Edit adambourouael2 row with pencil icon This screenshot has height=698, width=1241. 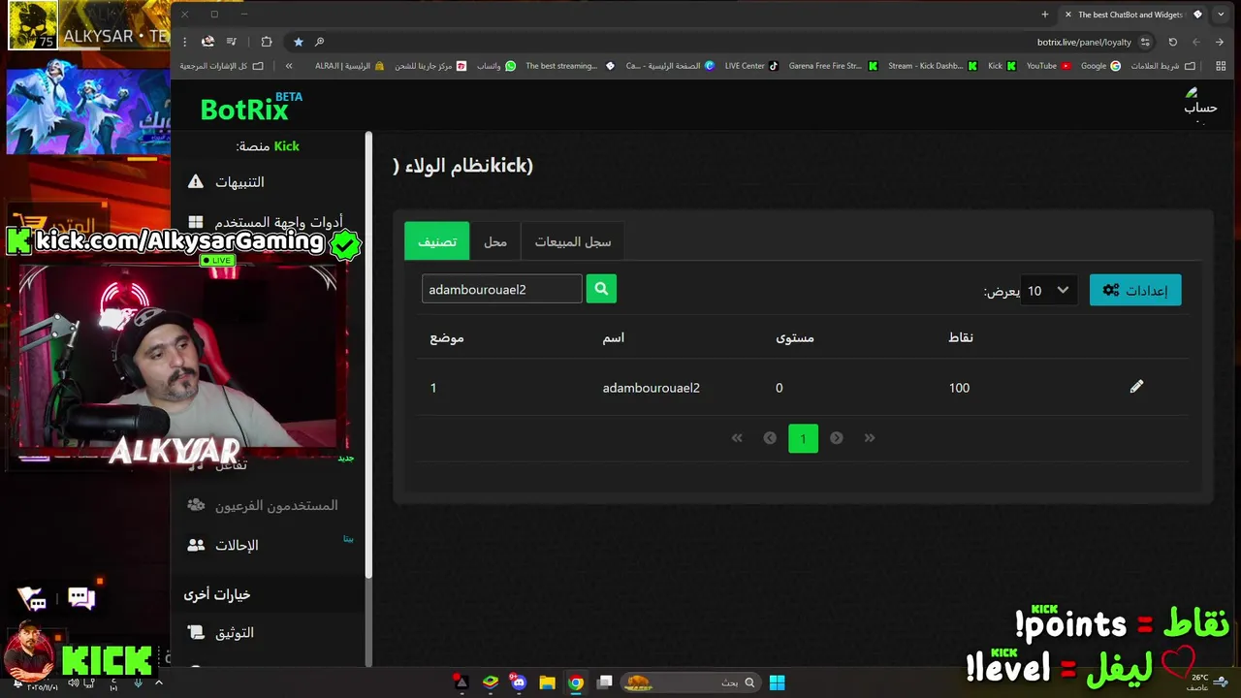click(1136, 387)
